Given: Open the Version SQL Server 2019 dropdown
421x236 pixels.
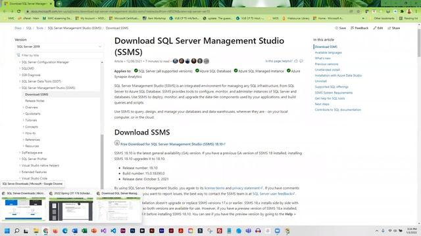Looking at the screenshot, I should (59, 47).
